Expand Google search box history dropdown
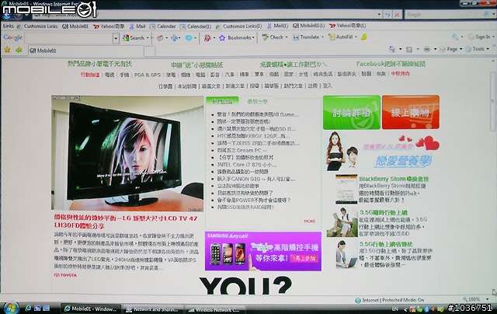Viewport: 497px width, 314px height. [x=116, y=38]
